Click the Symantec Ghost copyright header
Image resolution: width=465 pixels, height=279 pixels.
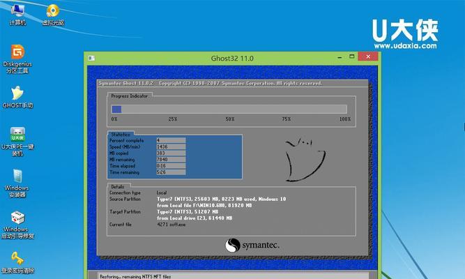tap(211, 84)
